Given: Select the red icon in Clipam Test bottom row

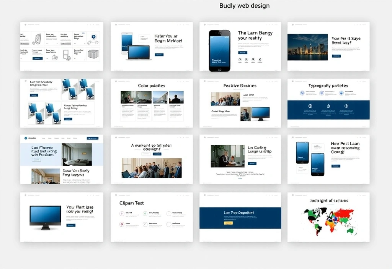Looking at the screenshot, I should coord(122,224).
